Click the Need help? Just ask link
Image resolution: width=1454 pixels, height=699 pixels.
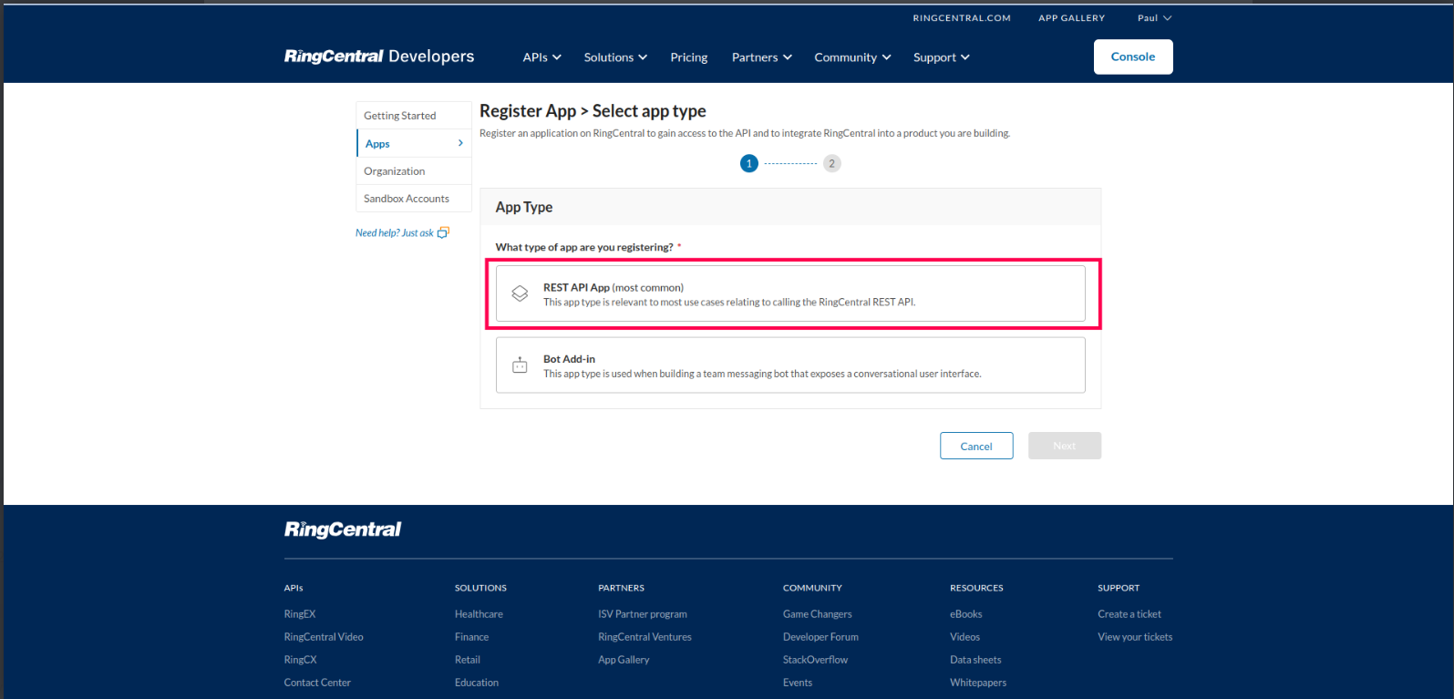pyautogui.click(x=395, y=233)
